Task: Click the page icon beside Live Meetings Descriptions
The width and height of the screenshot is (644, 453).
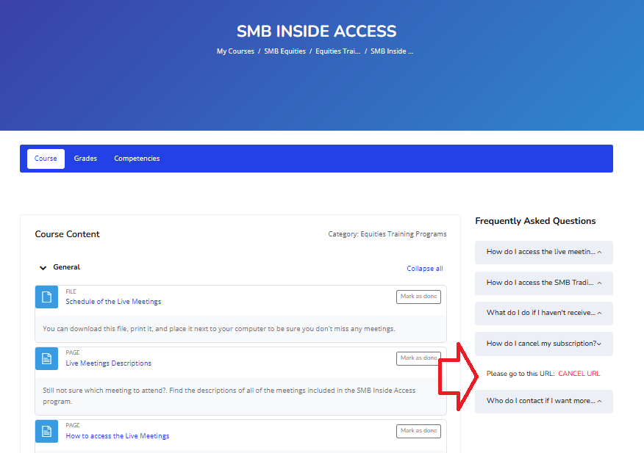Action: 46,358
